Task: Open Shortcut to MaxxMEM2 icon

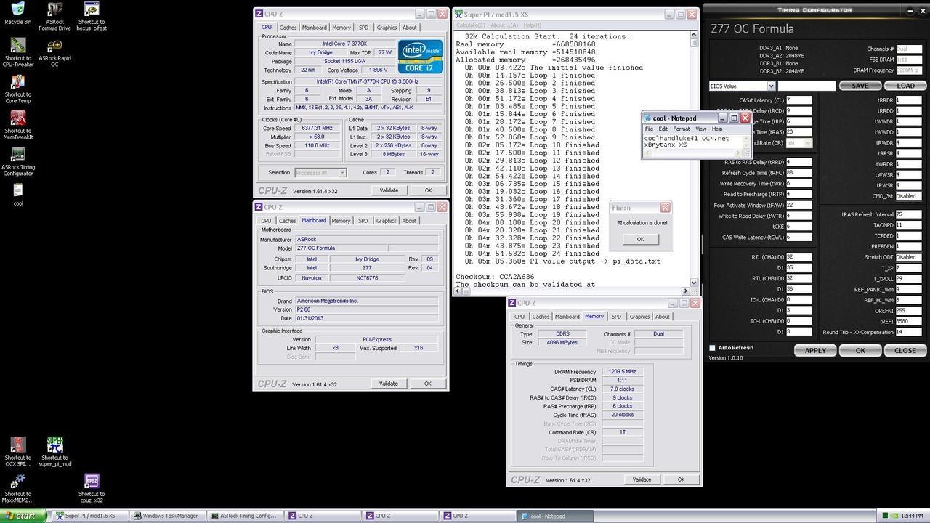Action: (x=18, y=488)
